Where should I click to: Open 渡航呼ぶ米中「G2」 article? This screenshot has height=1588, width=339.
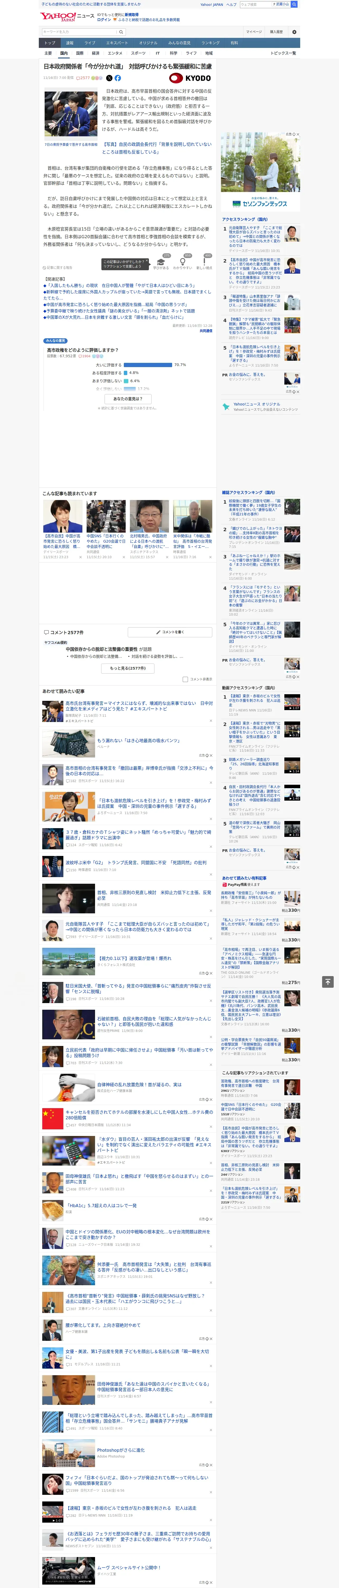point(136,863)
